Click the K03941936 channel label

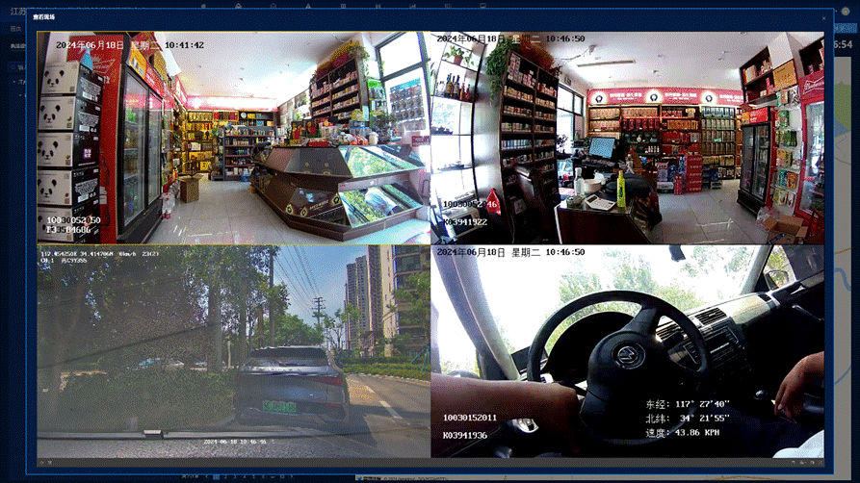click(465, 435)
